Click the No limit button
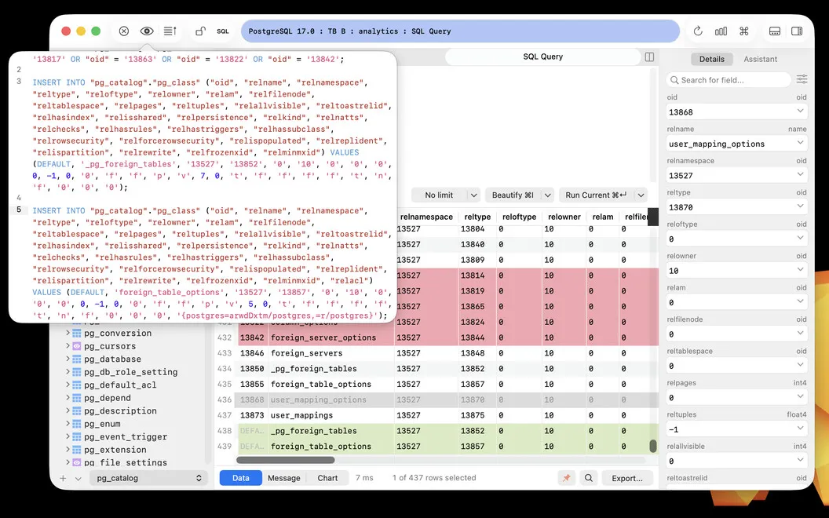829x518 pixels. point(439,195)
